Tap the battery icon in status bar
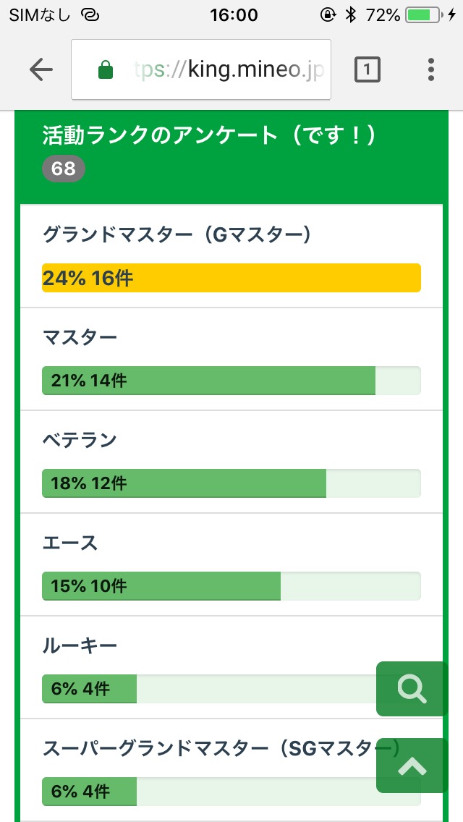Viewport: 463px width, 822px height. click(422, 15)
